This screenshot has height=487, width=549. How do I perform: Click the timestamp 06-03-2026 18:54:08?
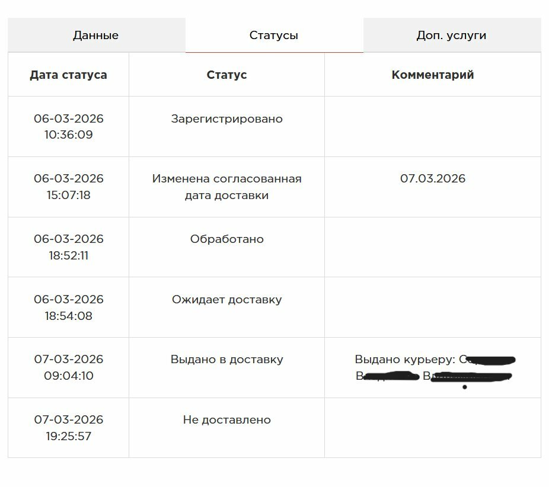click(x=69, y=307)
